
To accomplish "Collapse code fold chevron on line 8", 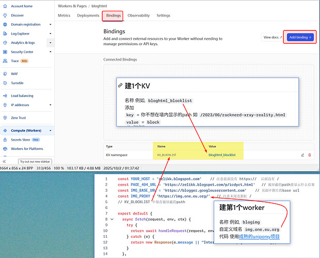I will tap(112, 219).
